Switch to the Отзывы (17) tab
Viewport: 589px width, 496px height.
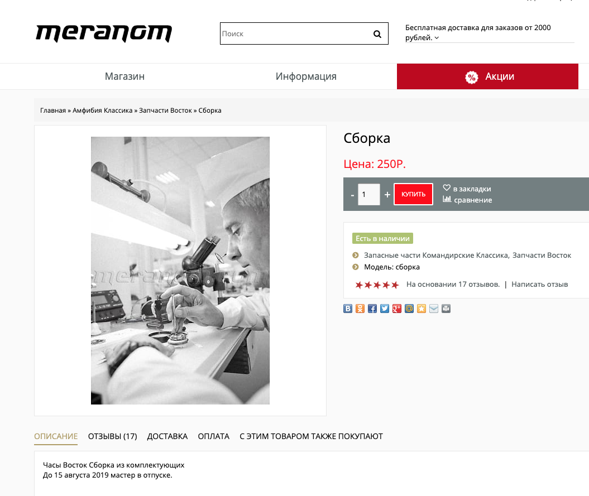pyautogui.click(x=112, y=436)
